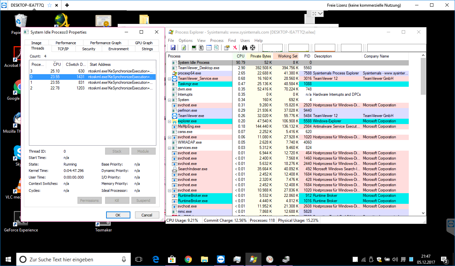
Task: Click the CPU usage mini graph in toolbar
Action: [x=272, y=48]
